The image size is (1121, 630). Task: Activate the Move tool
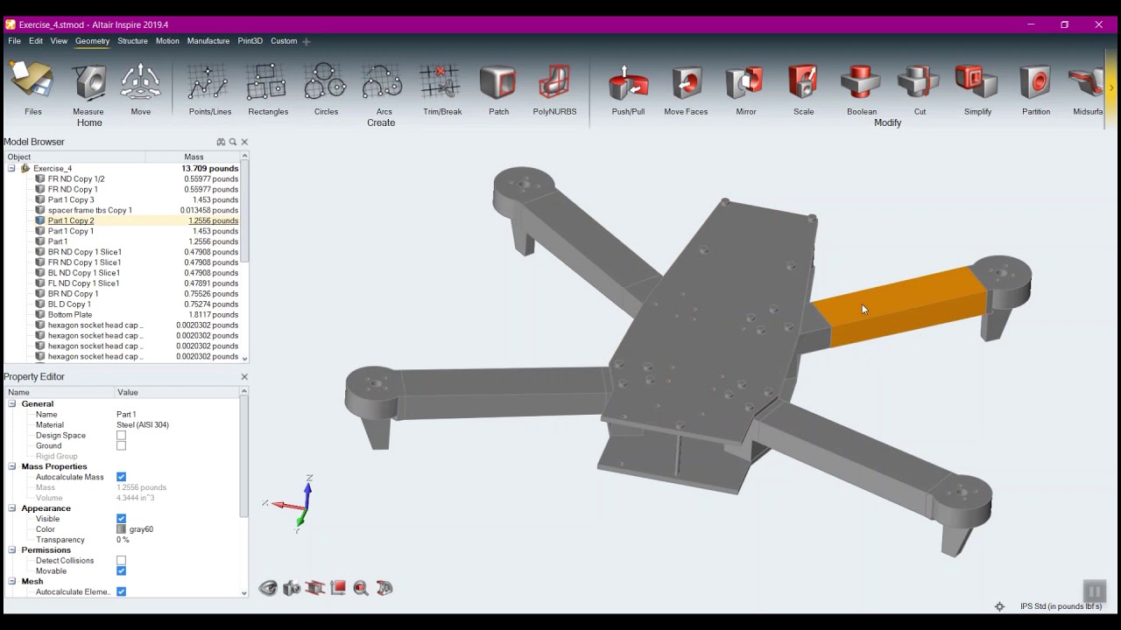pyautogui.click(x=140, y=88)
